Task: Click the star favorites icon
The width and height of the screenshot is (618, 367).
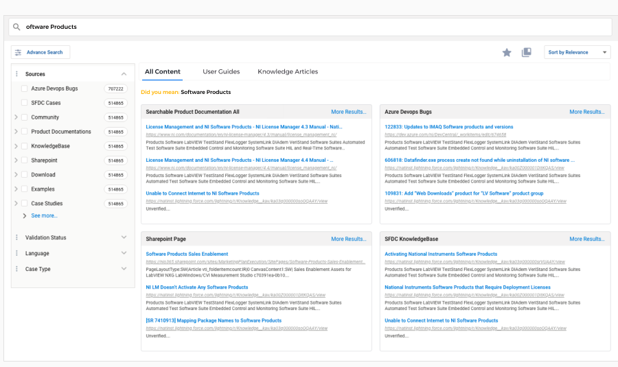Action: tap(507, 52)
